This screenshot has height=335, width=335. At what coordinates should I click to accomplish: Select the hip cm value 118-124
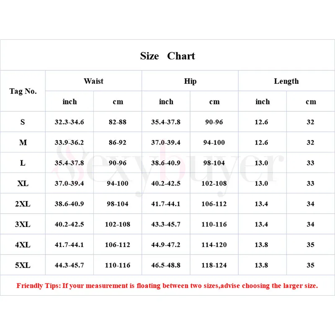(x=214, y=265)
